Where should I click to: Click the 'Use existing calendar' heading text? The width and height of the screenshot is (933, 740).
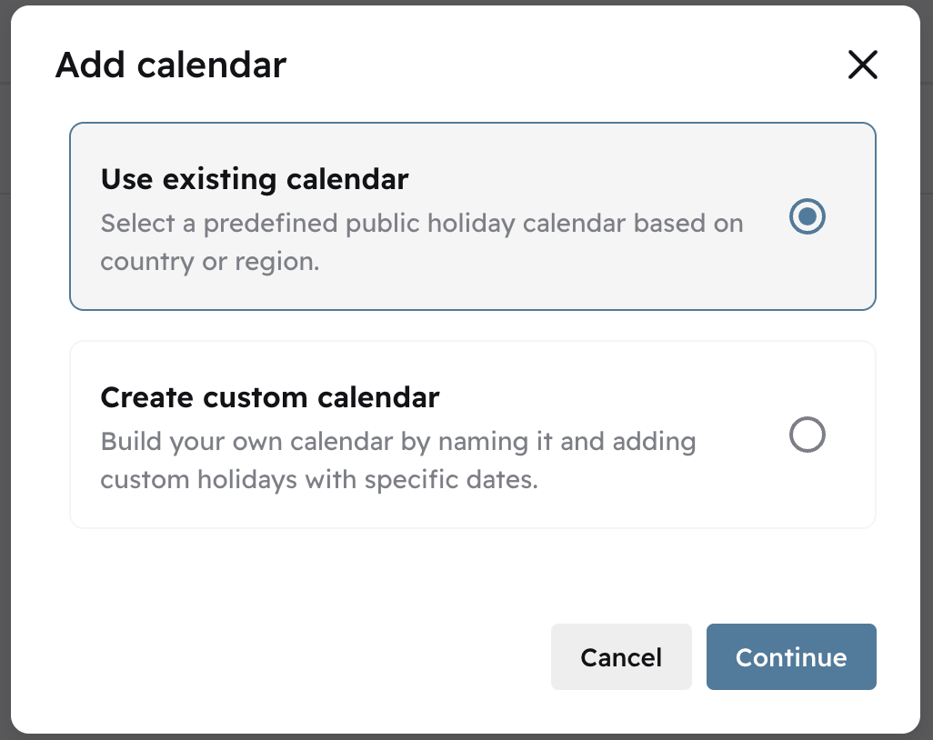pos(255,179)
